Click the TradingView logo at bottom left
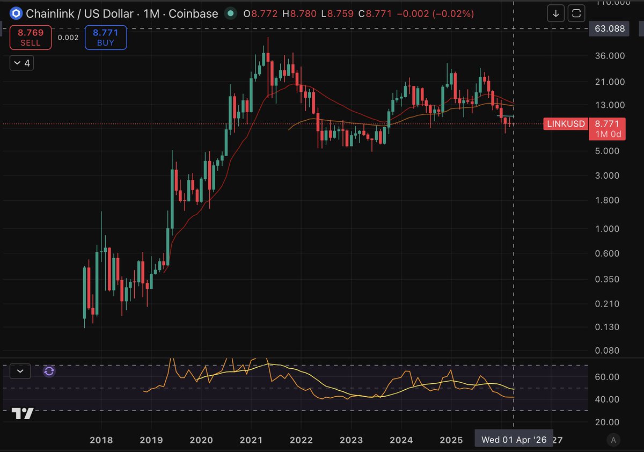This screenshot has width=644, height=452. (23, 413)
